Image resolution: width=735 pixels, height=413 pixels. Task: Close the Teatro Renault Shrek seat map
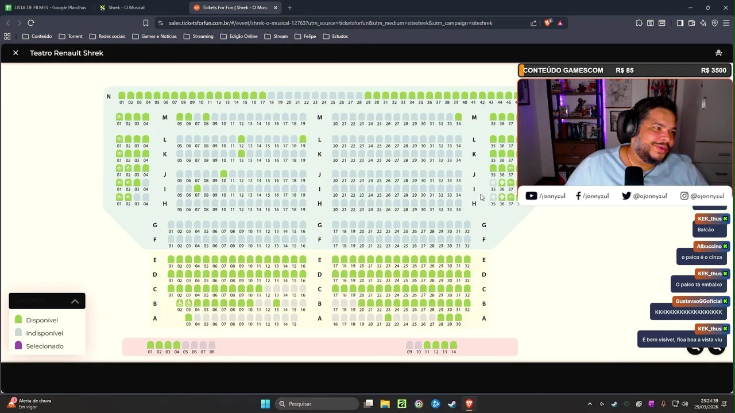[x=16, y=53]
